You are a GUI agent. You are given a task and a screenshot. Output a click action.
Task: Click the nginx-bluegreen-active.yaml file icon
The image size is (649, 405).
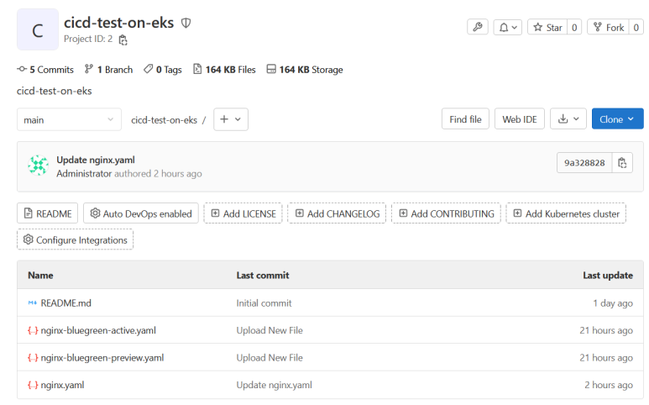point(33,330)
